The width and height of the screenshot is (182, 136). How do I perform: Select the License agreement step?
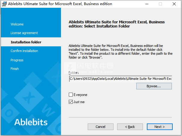(24, 33)
